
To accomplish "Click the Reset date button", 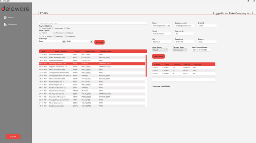I will coord(100,42).
